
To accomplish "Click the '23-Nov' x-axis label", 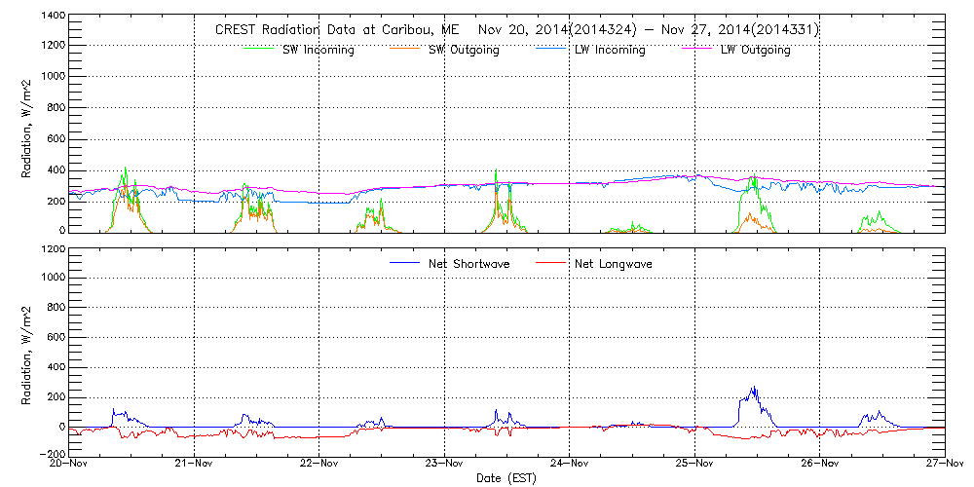I will click(x=445, y=463).
